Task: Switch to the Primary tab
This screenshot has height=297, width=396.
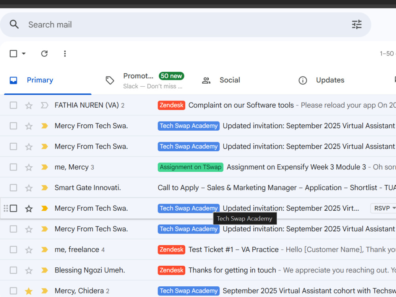Action: coord(48,80)
